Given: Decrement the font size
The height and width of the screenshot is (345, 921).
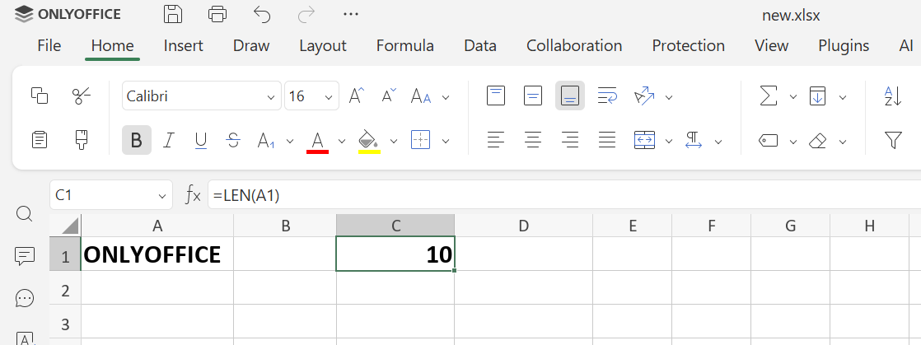Looking at the screenshot, I should point(389,96).
